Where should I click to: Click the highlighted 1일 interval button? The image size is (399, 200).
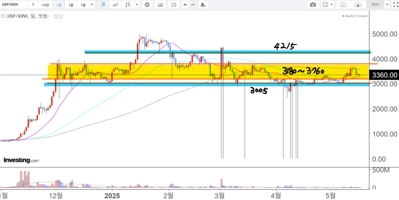pyautogui.click(x=59, y=5)
